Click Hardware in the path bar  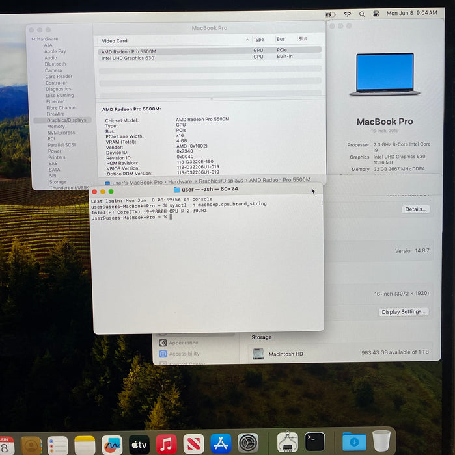click(x=180, y=181)
